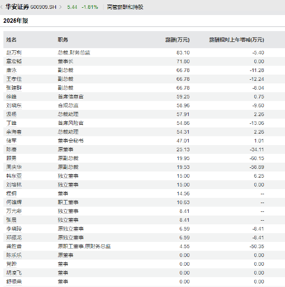Open the 郑振龙 name link

(x=14, y=238)
